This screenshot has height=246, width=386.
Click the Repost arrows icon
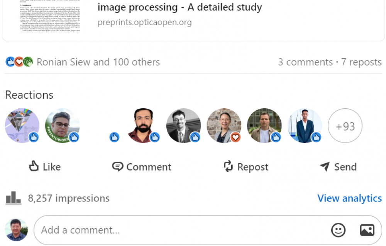click(229, 166)
